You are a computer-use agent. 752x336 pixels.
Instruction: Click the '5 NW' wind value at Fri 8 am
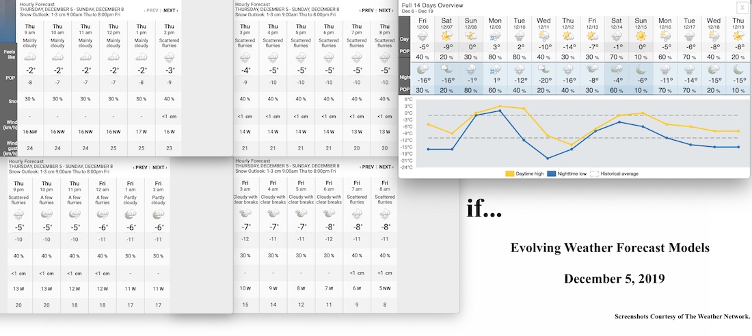click(x=385, y=288)
